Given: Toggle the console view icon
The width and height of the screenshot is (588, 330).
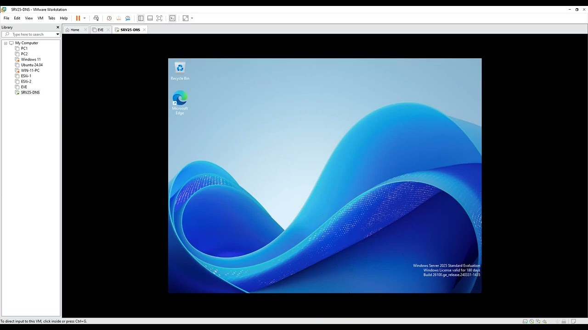Looking at the screenshot, I should [x=172, y=18].
